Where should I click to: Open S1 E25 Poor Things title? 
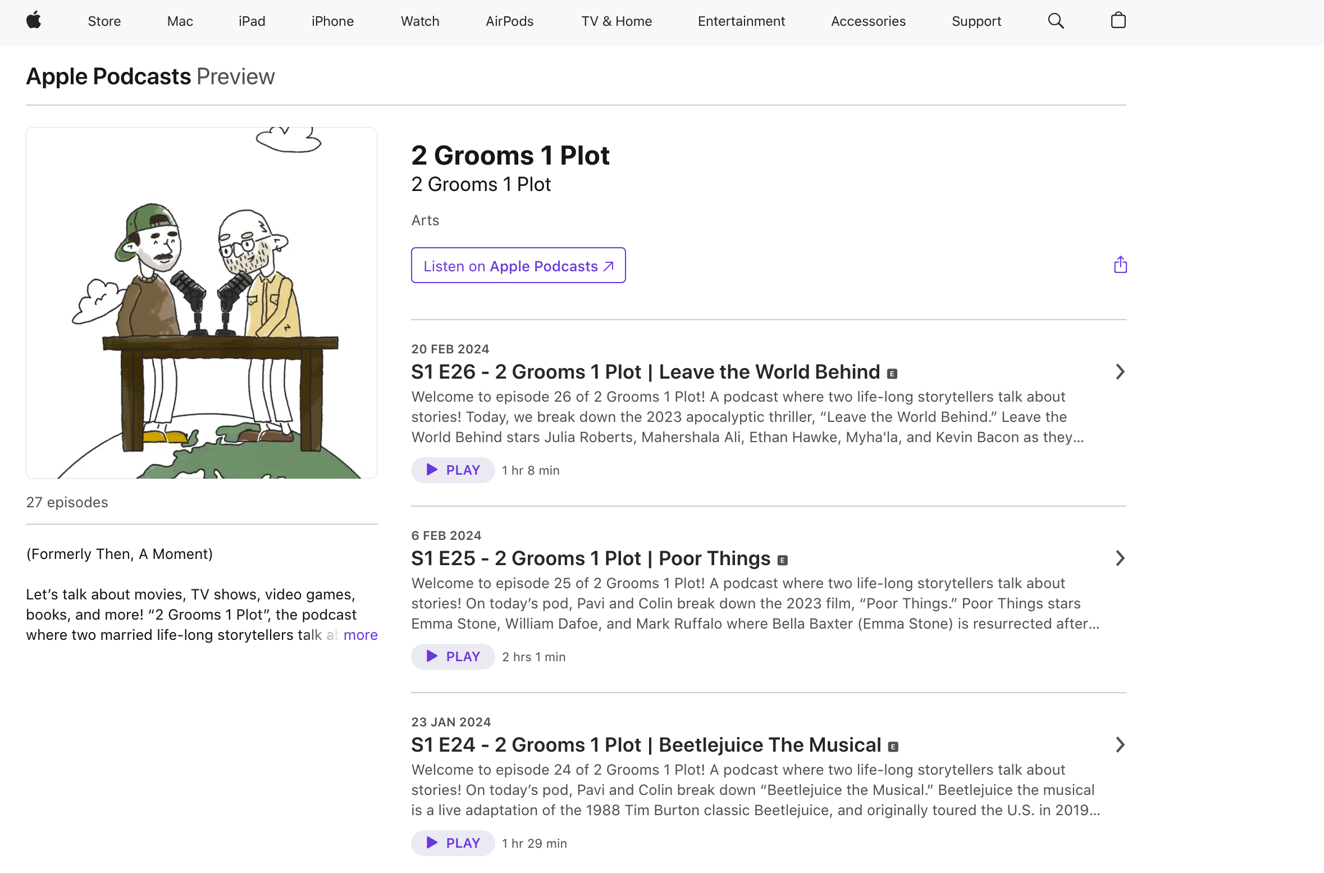pos(591,558)
